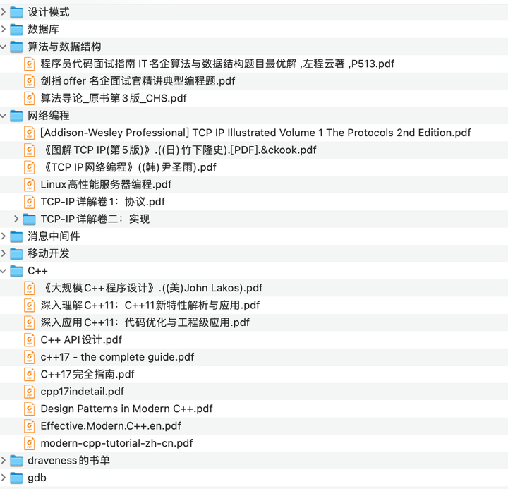Screen dimensions: 508x489
Task: Click the 算法与数据结构 folder icon
Action: pos(16,47)
